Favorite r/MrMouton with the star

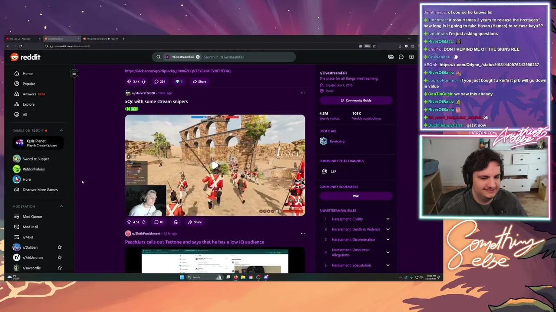pyautogui.click(x=60, y=257)
